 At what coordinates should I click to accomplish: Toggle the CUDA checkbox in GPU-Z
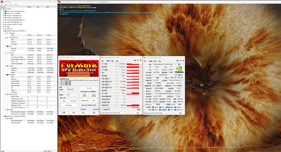(160, 107)
